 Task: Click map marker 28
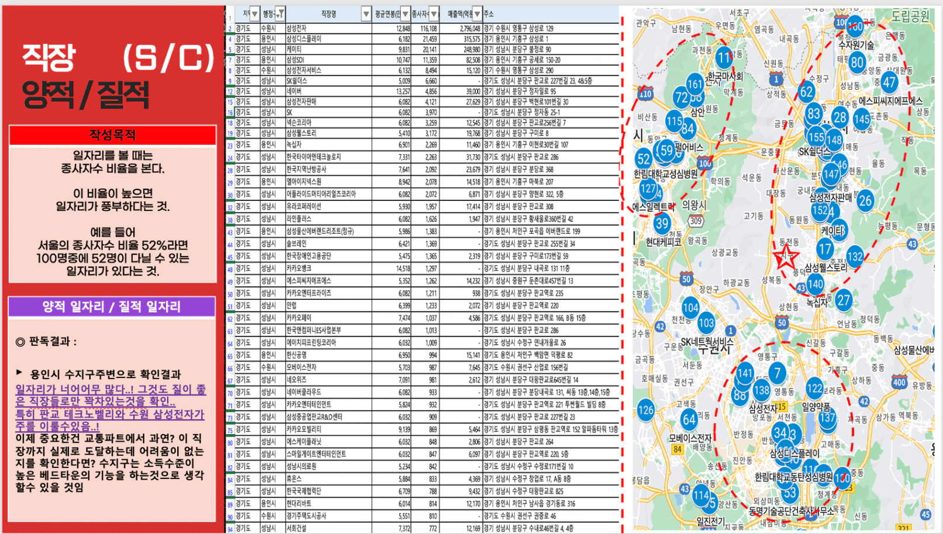pyautogui.click(x=840, y=117)
